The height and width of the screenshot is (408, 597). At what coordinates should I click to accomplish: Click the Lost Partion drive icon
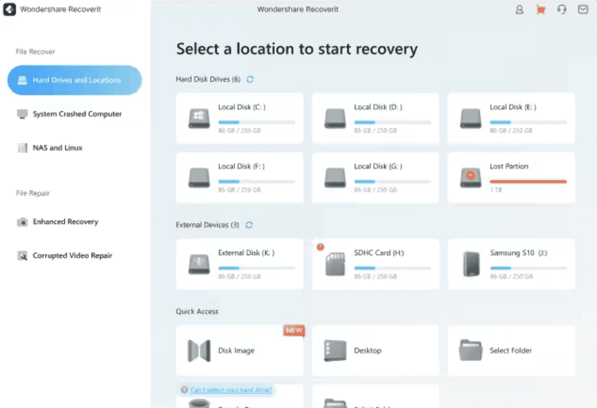[x=471, y=178]
